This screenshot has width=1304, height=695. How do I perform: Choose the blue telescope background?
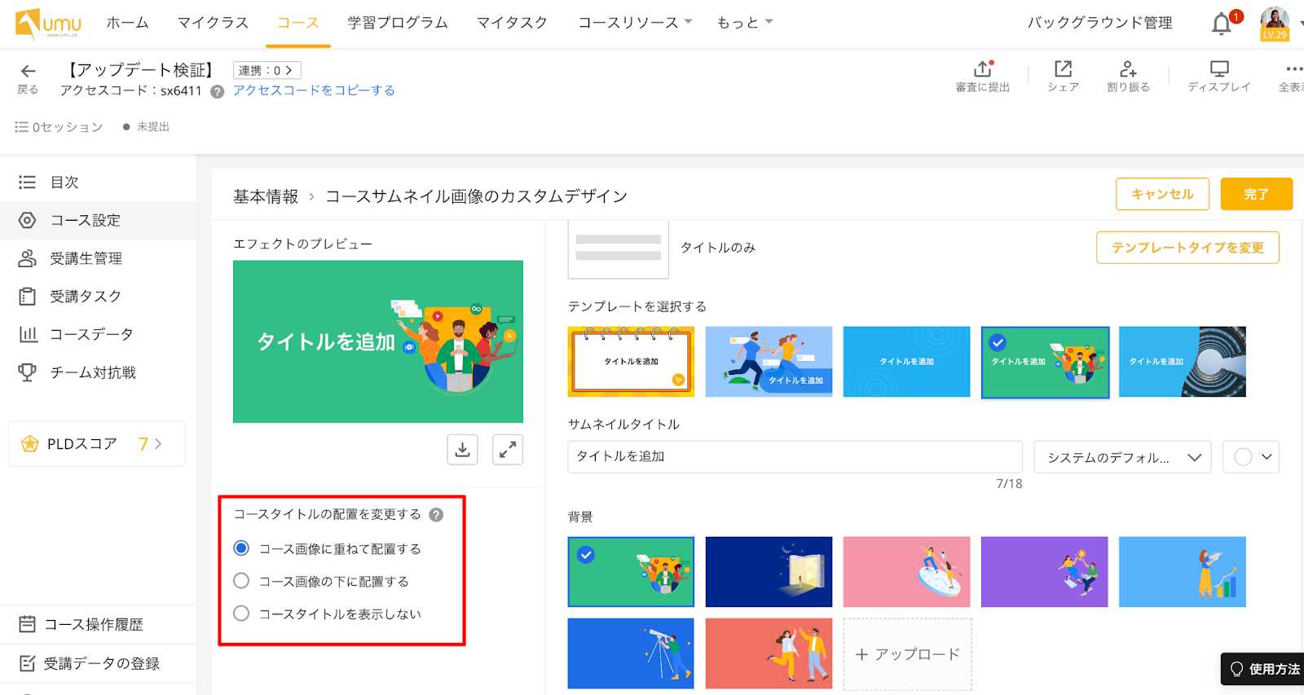pyautogui.click(x=631, y=653)
